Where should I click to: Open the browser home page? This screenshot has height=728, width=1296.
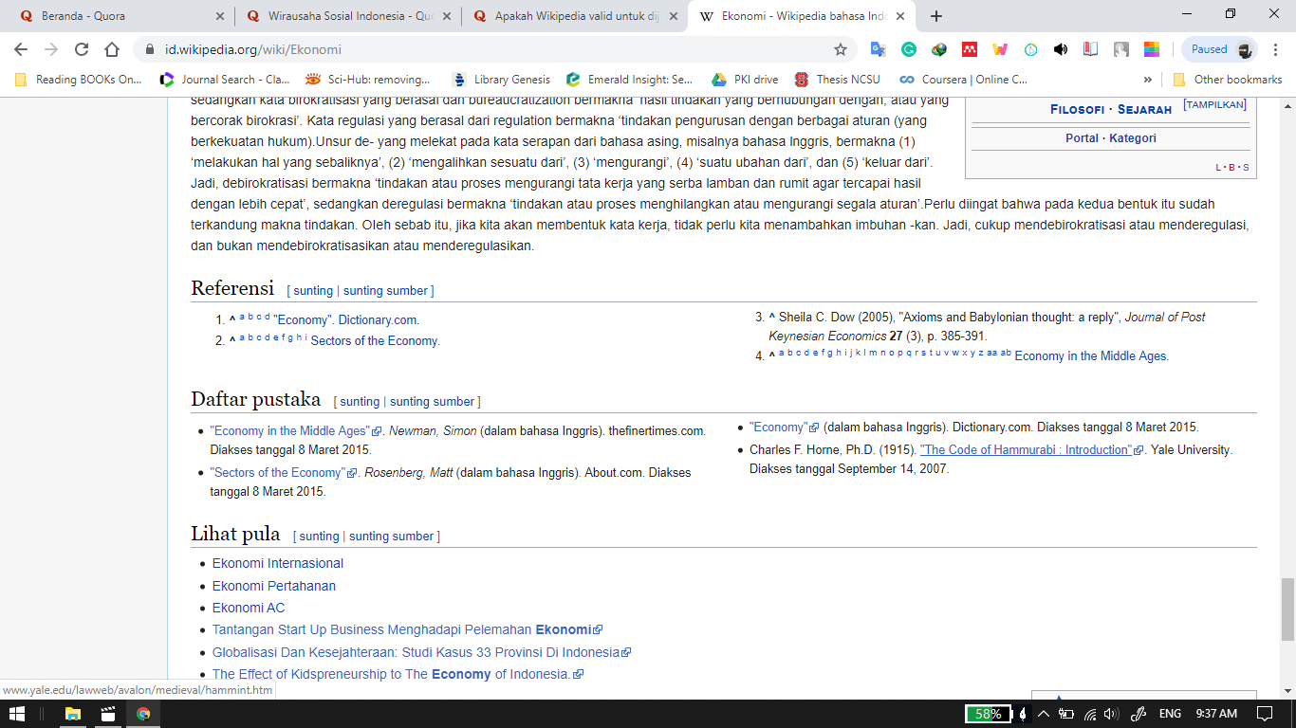112,49
